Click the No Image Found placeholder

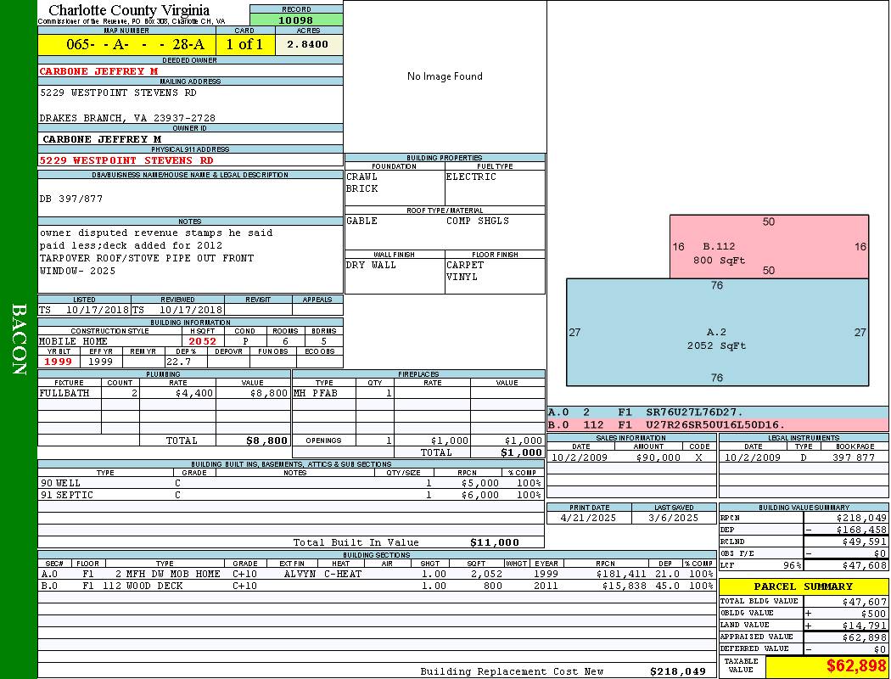[x=445, y=76]
